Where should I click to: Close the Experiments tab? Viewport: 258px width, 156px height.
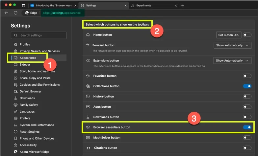coord(176,6)
